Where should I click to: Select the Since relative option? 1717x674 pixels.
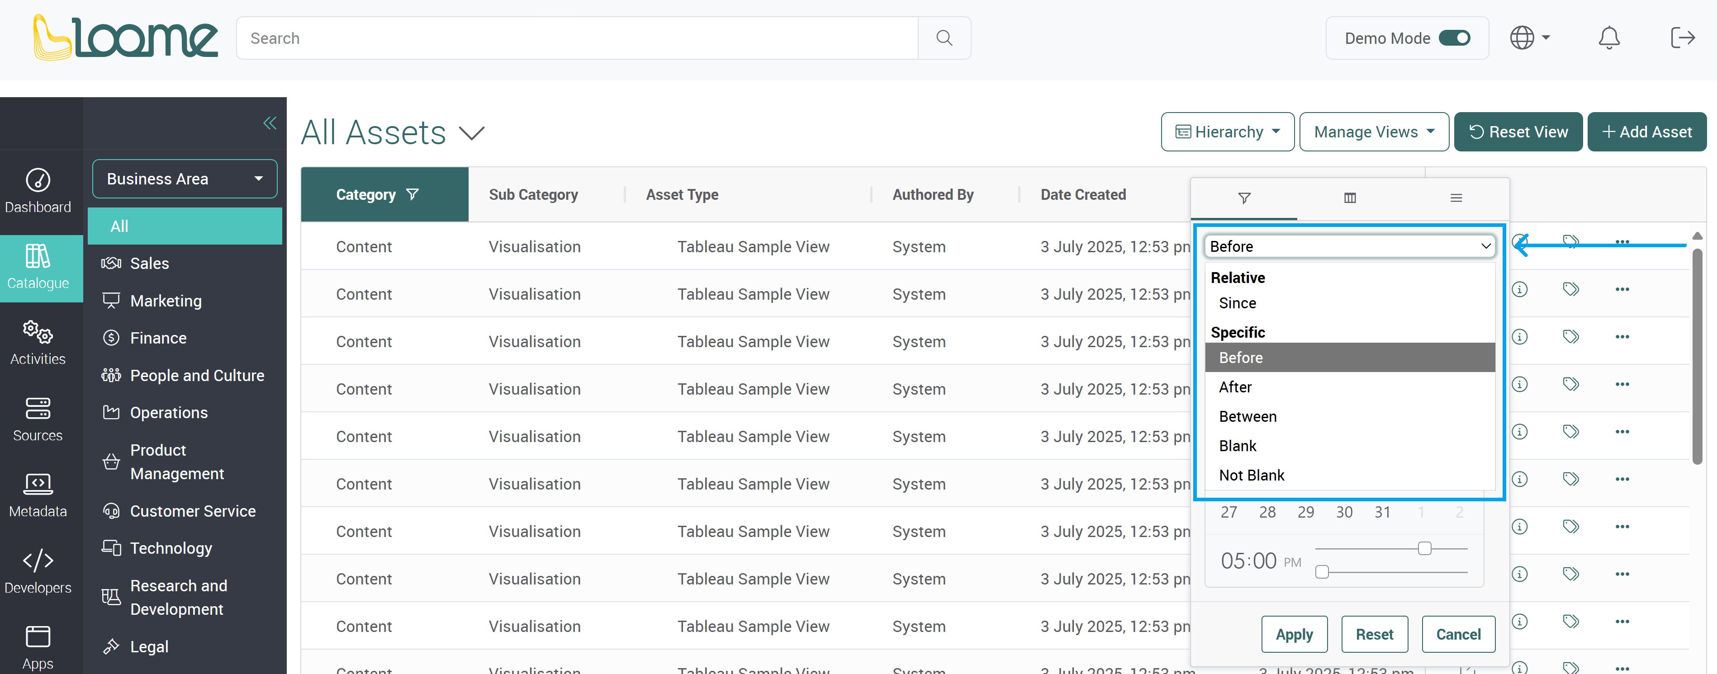[x=1350, y=303]
